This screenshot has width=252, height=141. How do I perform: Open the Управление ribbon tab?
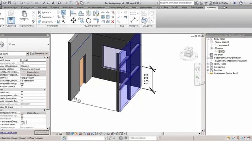[x=146, y=7]
